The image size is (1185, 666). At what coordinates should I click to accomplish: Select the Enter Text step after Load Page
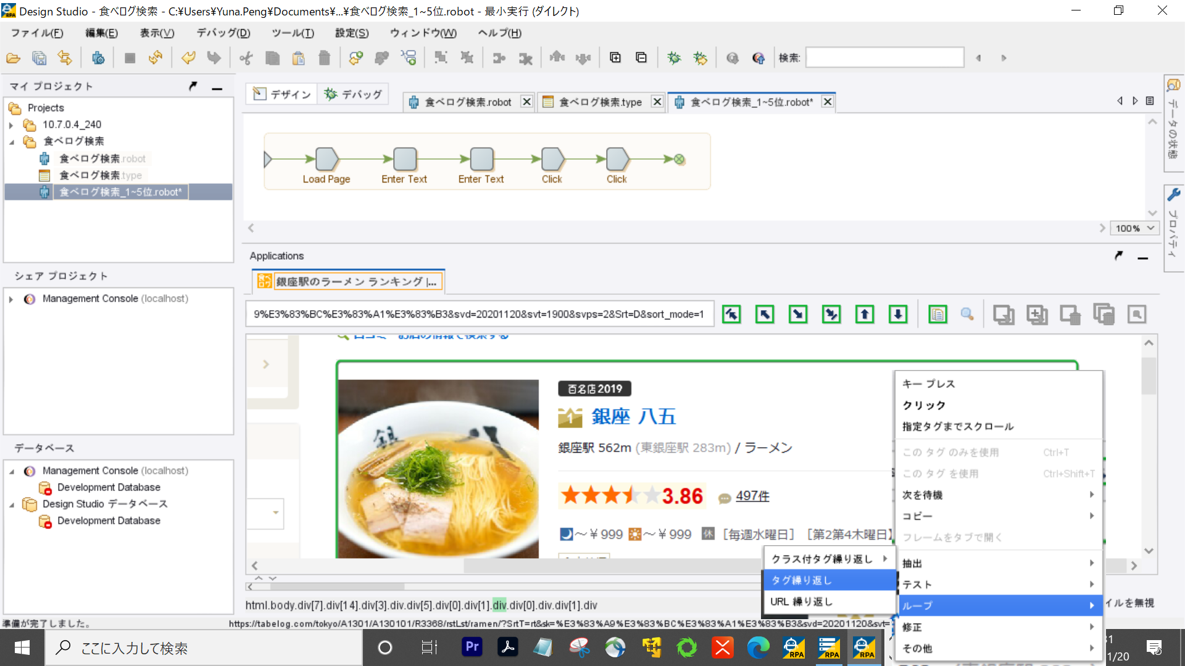(405, 159)
